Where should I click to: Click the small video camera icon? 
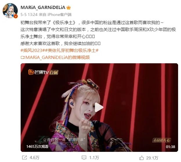[x=23, y=57]
